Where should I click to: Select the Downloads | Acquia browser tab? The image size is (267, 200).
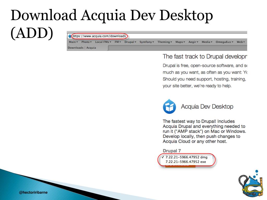tap(87, 48)
